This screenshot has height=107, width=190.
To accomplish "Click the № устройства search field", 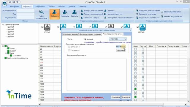I will click(x=26, y=18).
